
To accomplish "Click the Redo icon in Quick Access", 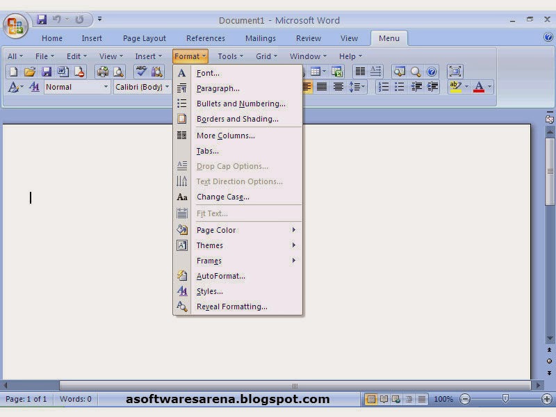I will (x=79, y=19).
